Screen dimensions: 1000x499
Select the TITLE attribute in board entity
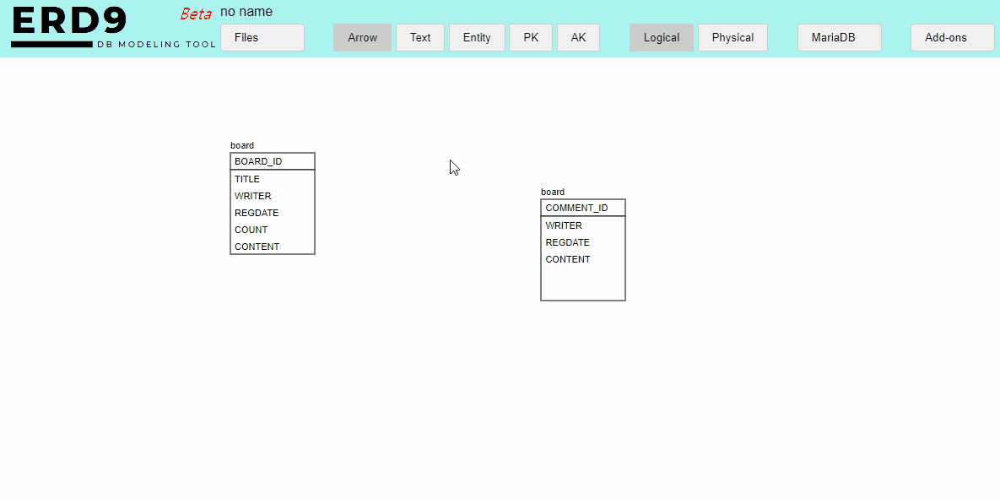click(247, 179)
